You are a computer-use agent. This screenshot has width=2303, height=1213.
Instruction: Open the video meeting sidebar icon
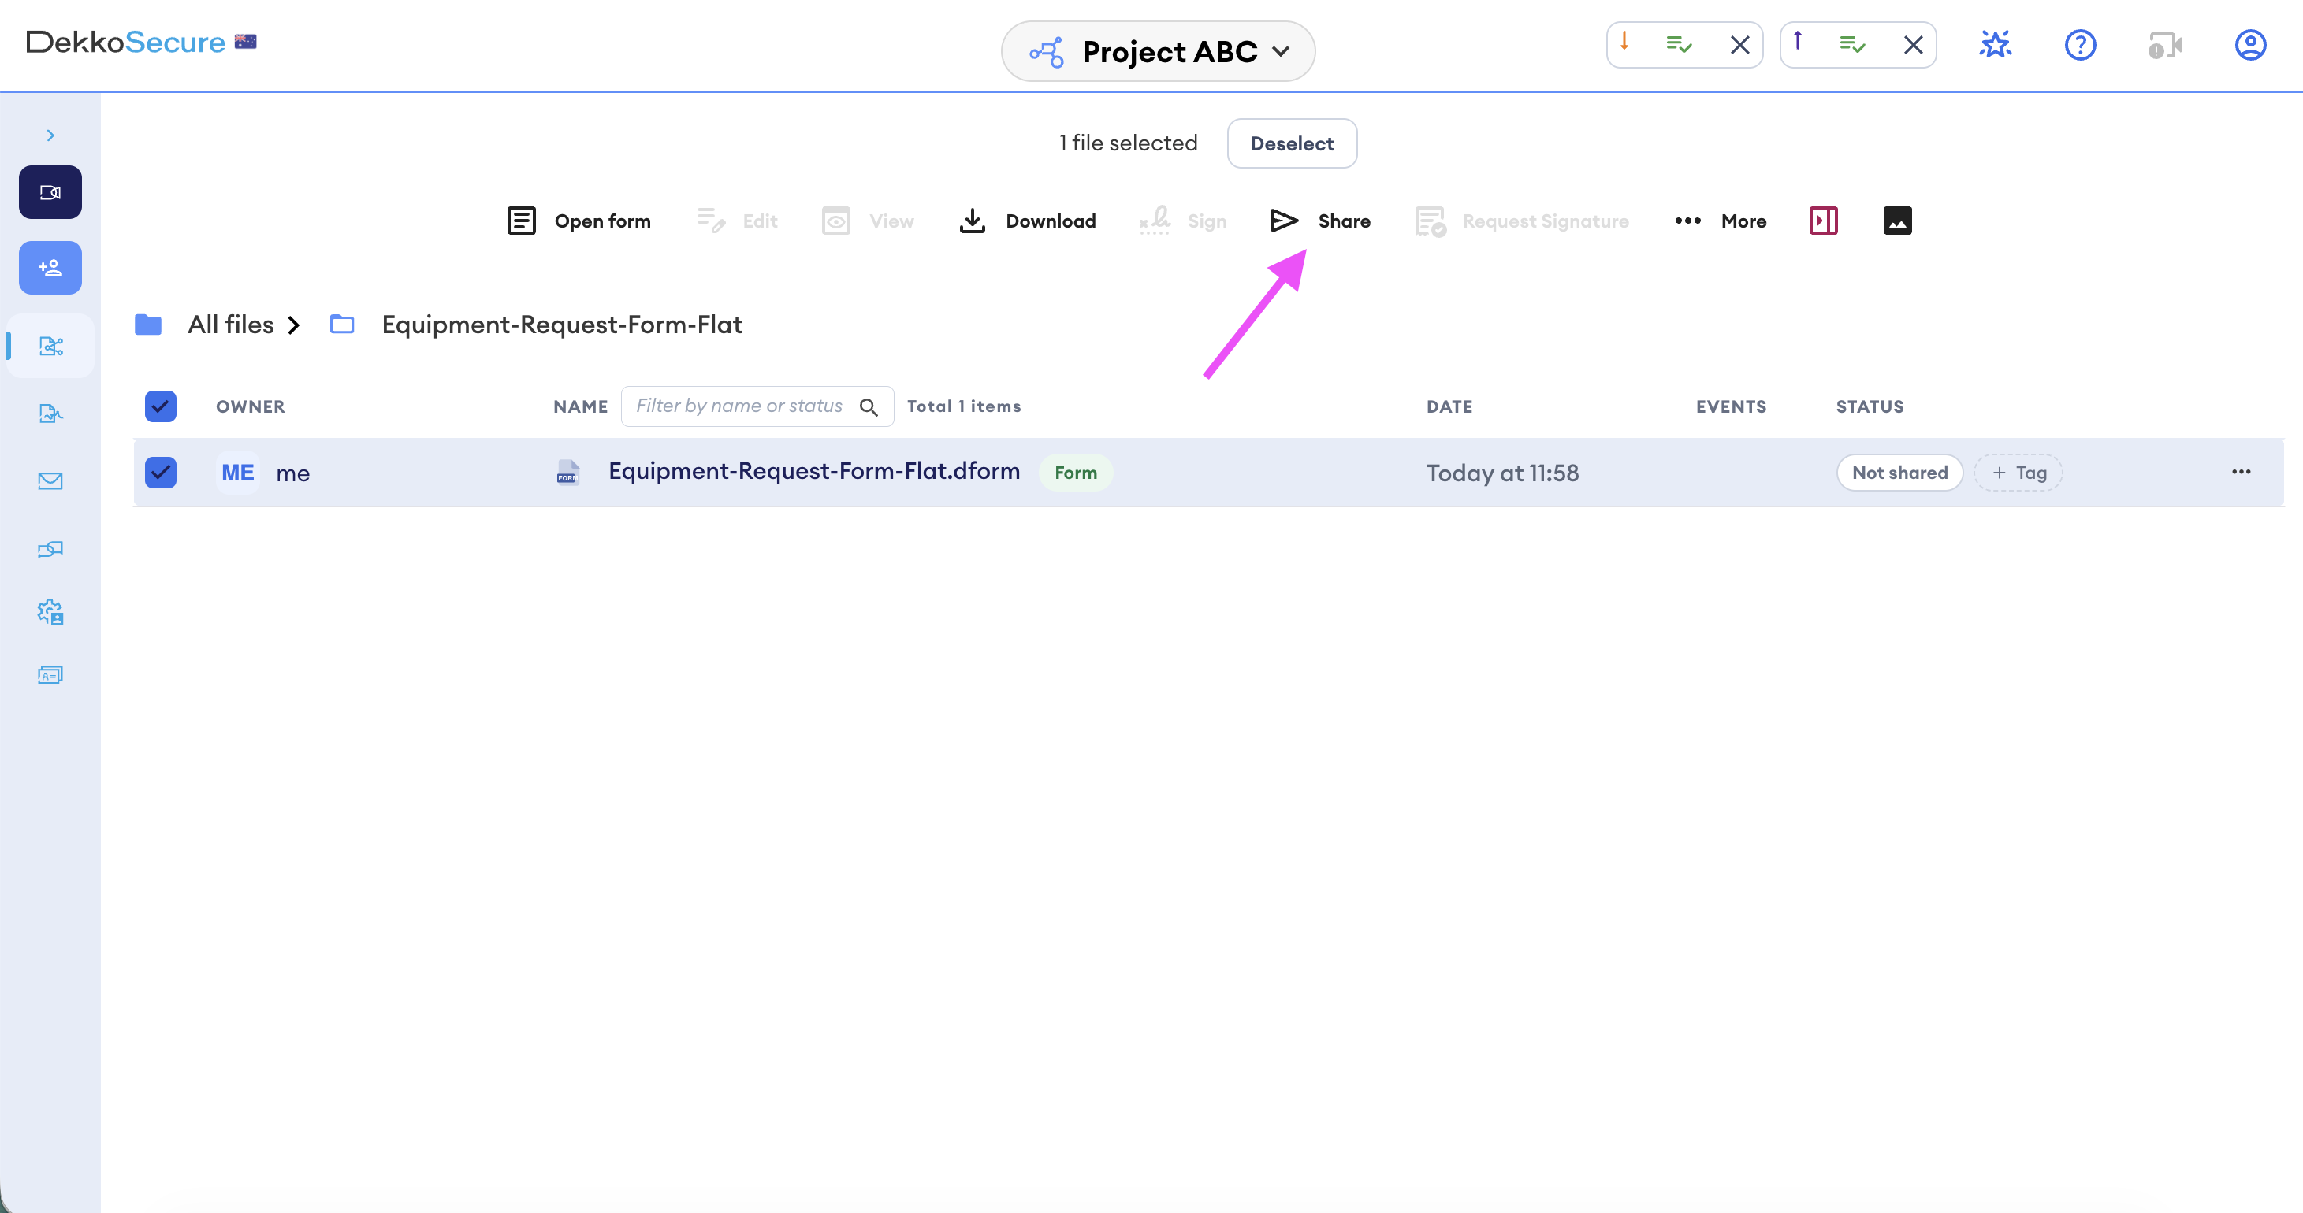coord(50,192)
